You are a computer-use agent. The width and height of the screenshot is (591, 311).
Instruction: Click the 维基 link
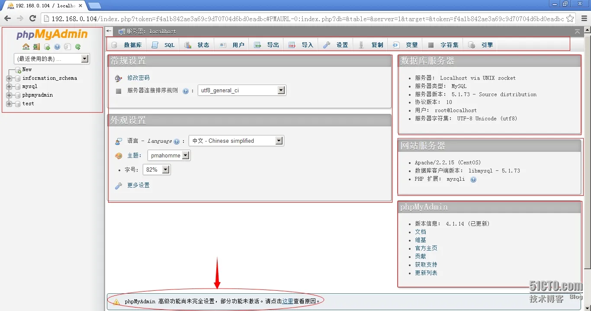point(421,240)
